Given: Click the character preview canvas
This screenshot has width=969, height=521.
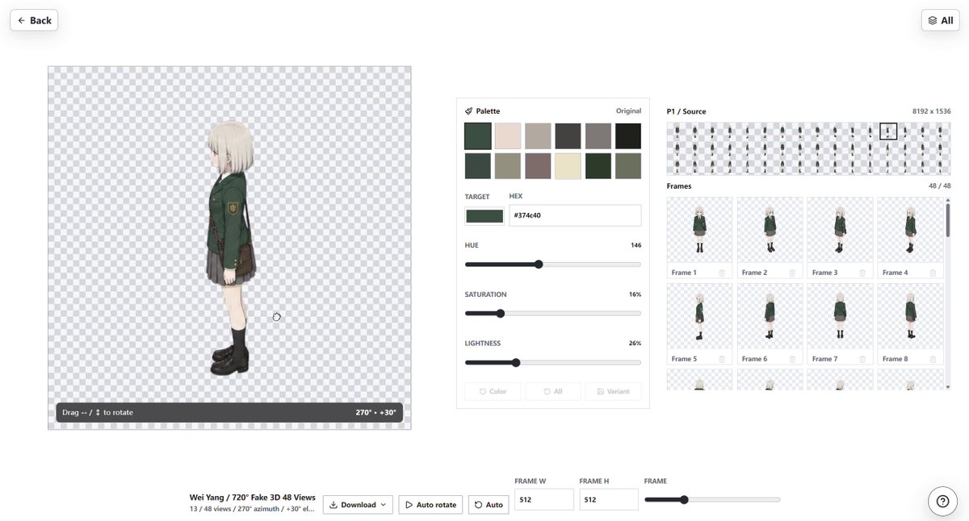Looking at the screenshot, I should click(x=229, y=248).
